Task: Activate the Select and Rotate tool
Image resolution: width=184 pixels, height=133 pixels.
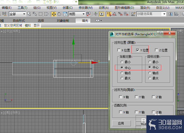Action: pos(59,14)
